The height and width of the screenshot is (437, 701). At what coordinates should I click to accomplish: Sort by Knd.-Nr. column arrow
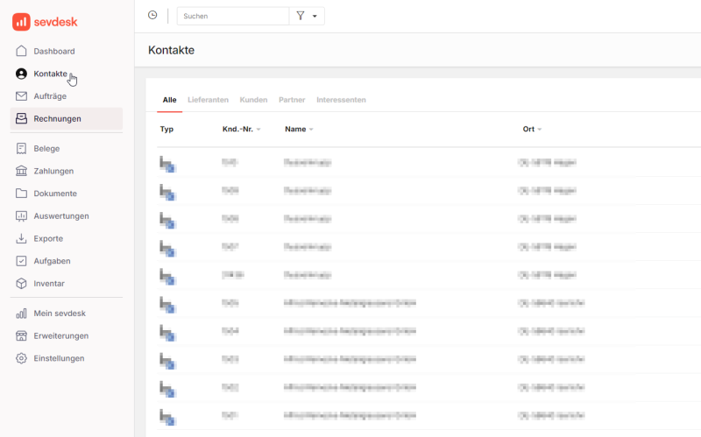tap(258, 130)
